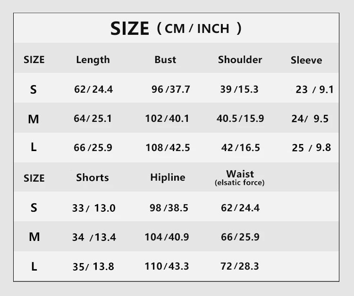Click the bust value 108/42.5
This screenshot has width=354, height=296.
pyautogui.click(x=168, y=148)
